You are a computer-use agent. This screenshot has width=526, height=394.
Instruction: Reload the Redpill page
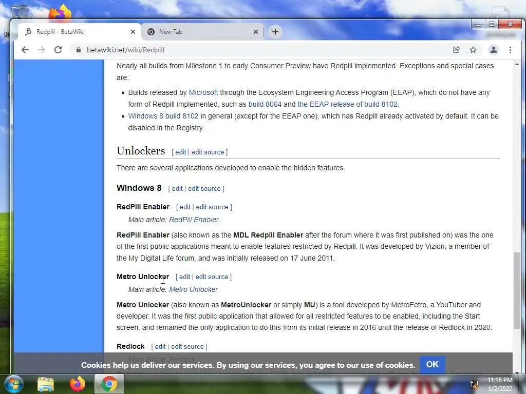(58, 50)
